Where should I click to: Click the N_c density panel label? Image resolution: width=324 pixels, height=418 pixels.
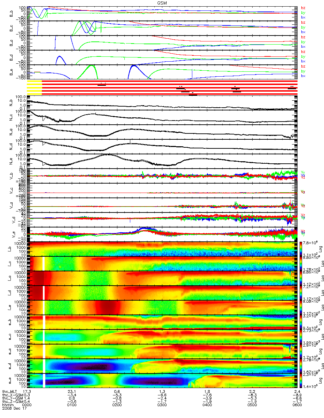[11, 117]
